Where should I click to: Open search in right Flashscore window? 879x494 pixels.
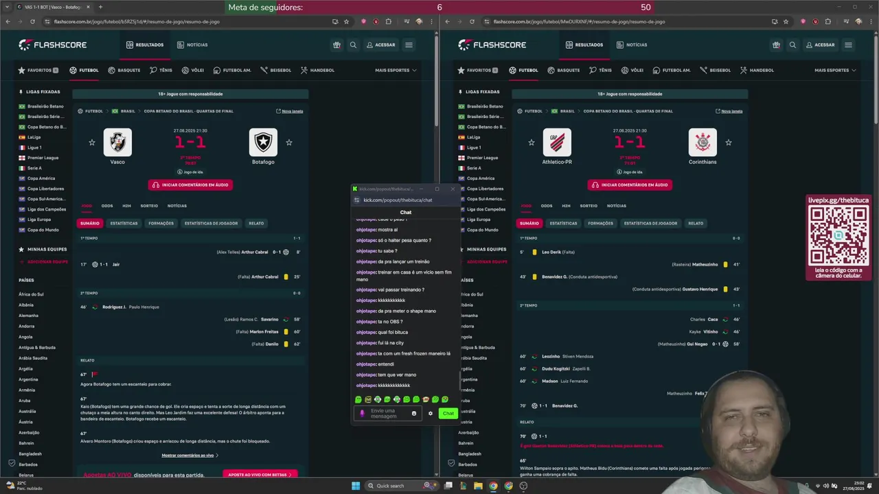coord(792,45)
